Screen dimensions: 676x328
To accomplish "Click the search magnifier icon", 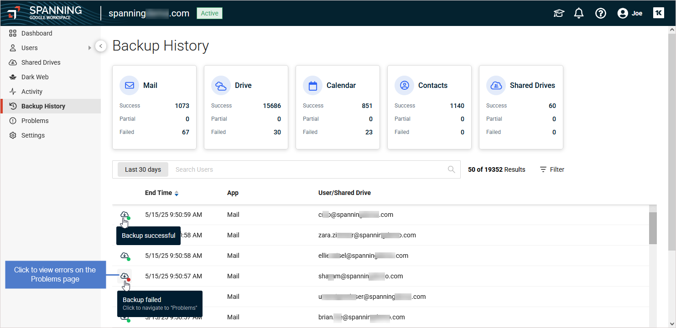I will click(x=451, y=169).
